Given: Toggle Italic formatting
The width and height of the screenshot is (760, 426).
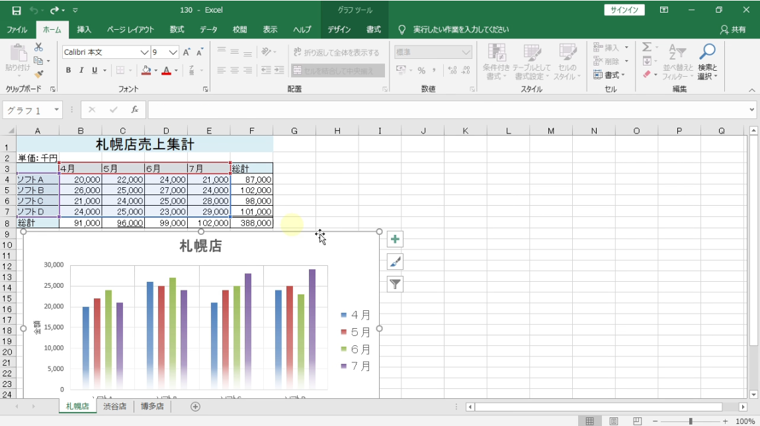Looking at the screenshot, I should coord(81,71).
